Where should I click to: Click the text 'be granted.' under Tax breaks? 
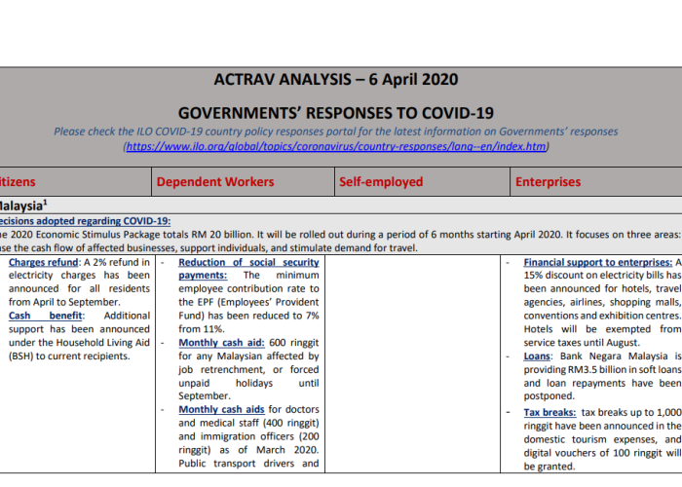pyautogui.click(x=549, y=467)
